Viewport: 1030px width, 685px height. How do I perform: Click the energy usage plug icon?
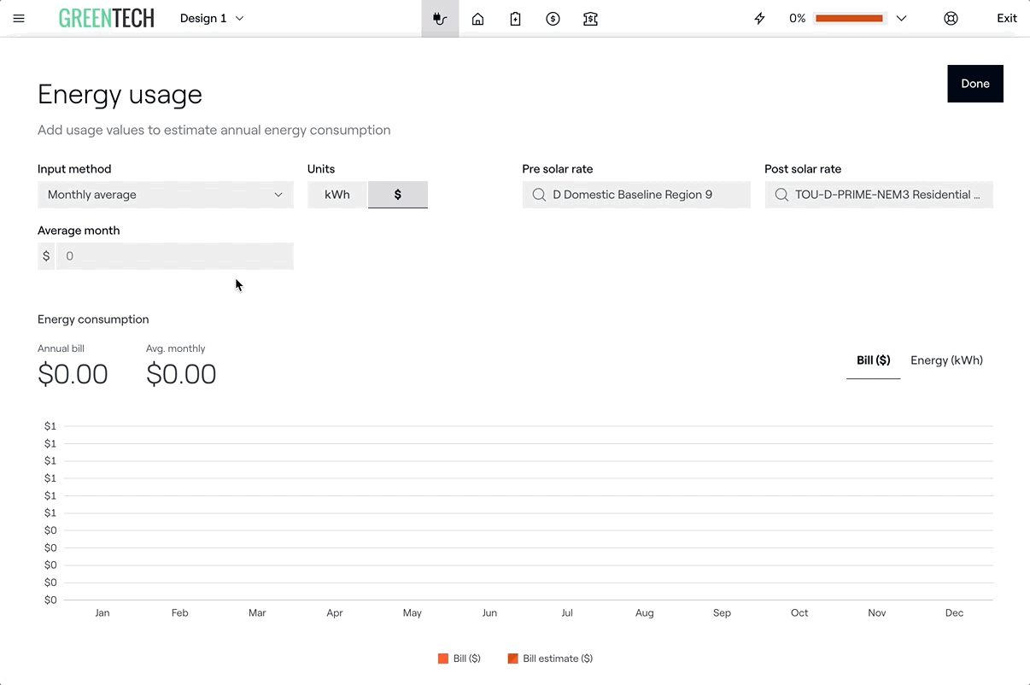coord(440,18)
